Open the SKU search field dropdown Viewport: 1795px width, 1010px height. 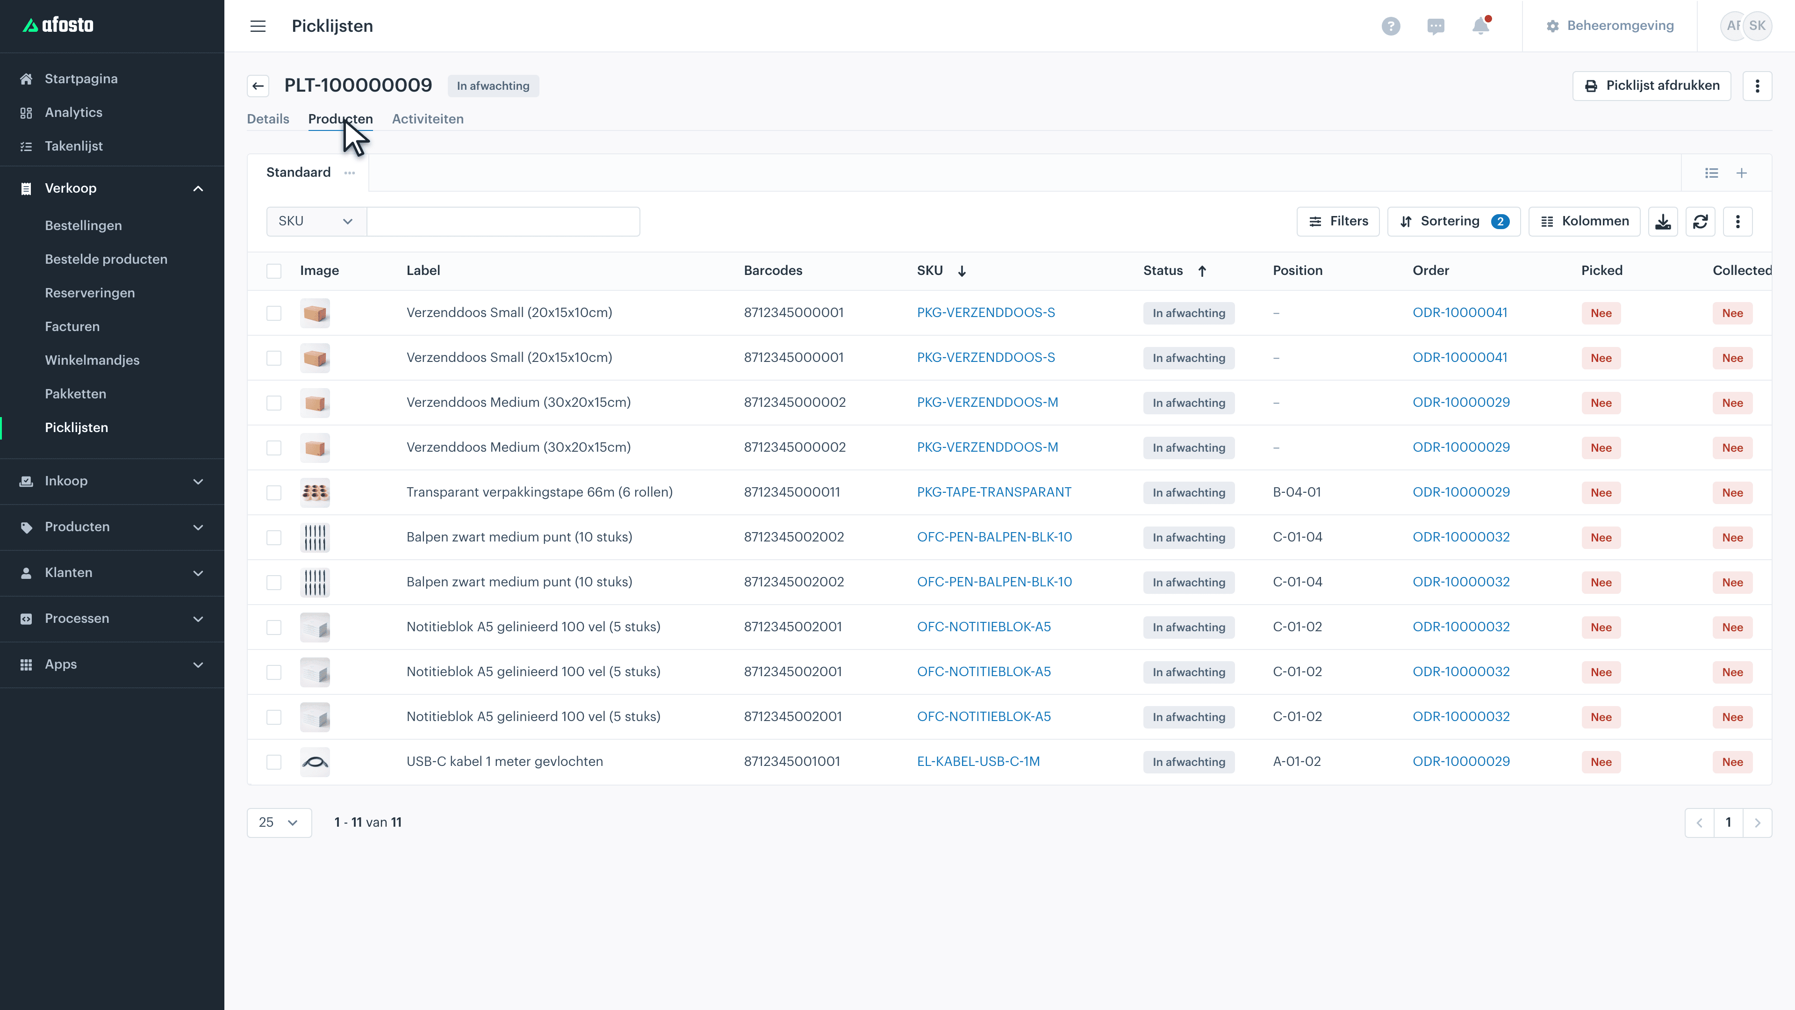pyautogui.click(x=316, y=222)
